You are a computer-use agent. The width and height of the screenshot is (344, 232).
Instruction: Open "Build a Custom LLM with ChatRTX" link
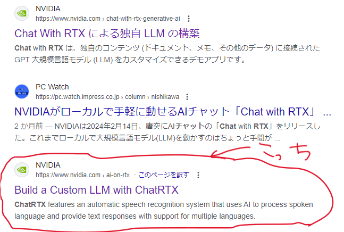coord(96,190)
